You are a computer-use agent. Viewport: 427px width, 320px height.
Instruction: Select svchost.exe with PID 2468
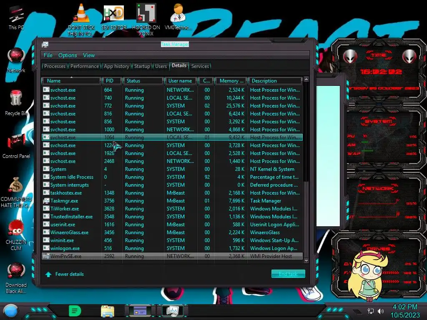pyautogui.click(x=172, y=161)
